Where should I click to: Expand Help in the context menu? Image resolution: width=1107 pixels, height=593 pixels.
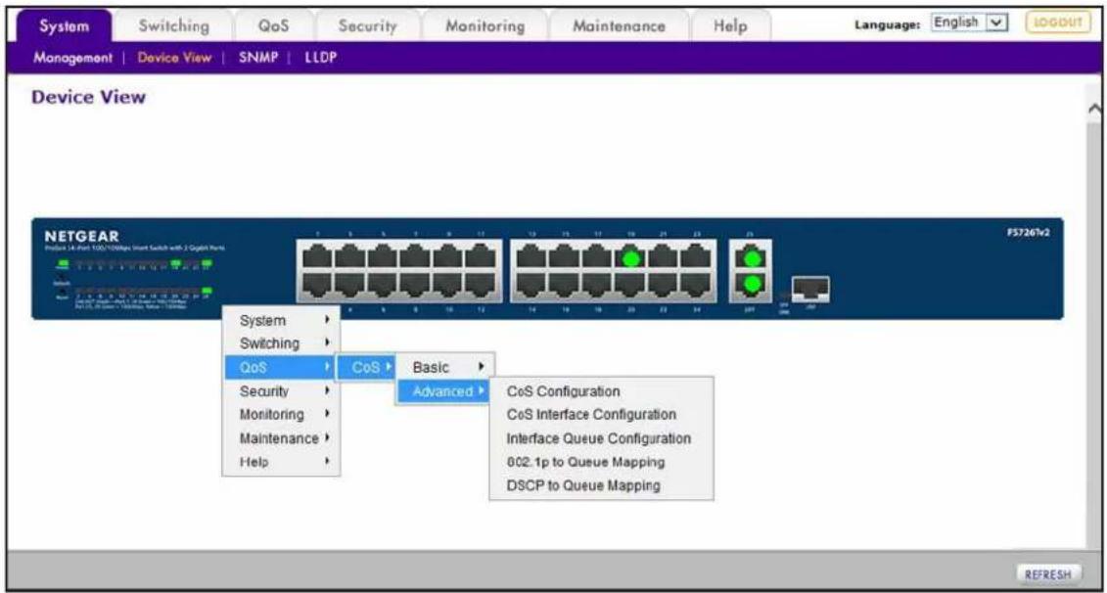(x=281, y=462)
